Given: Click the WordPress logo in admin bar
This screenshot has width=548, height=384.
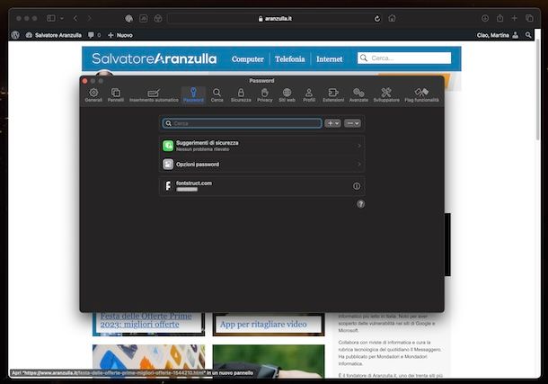Looking at the screenshot, I should 15,35.
